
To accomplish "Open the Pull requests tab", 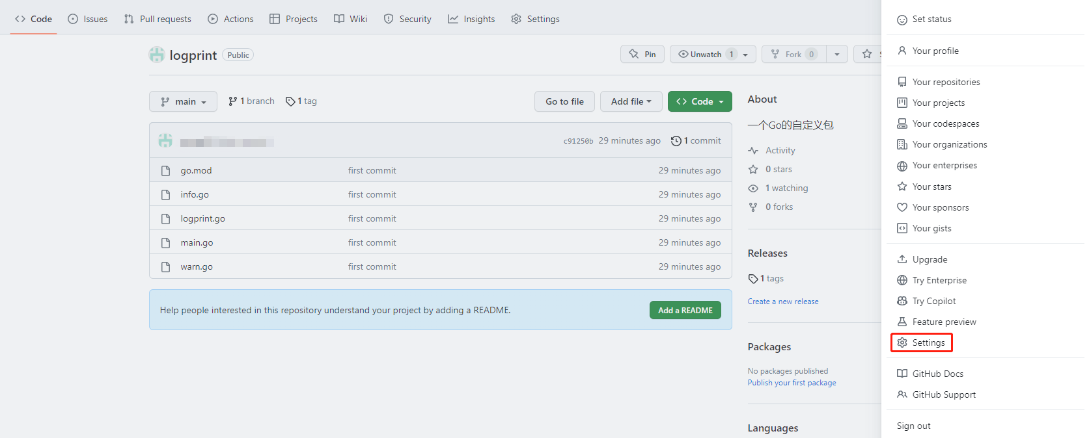I will [158, 19].
